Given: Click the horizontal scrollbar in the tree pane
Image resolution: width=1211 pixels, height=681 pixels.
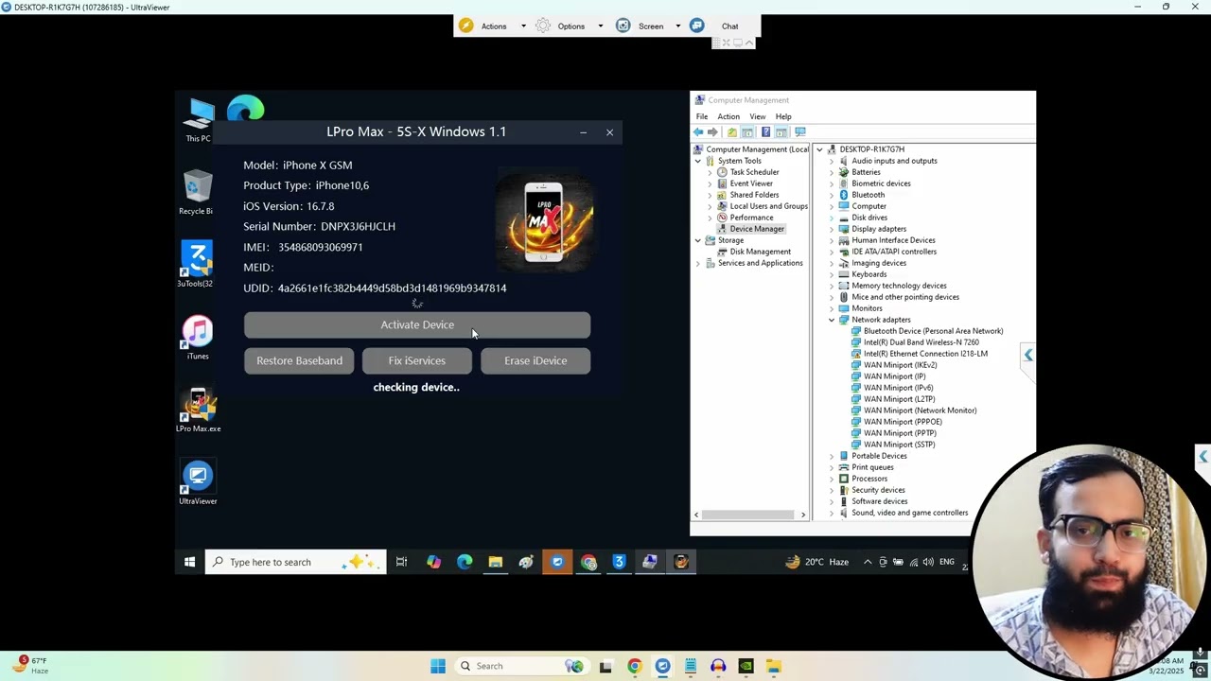Looking at the screenshot, I should click(x=749, y=515).
